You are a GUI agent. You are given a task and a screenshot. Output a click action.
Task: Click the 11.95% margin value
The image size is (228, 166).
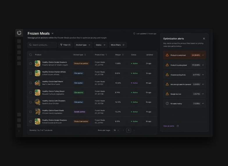tap(118, 63)
